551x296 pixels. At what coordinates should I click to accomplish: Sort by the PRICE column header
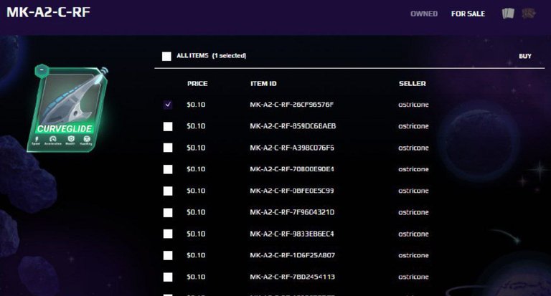pos(197,84)
